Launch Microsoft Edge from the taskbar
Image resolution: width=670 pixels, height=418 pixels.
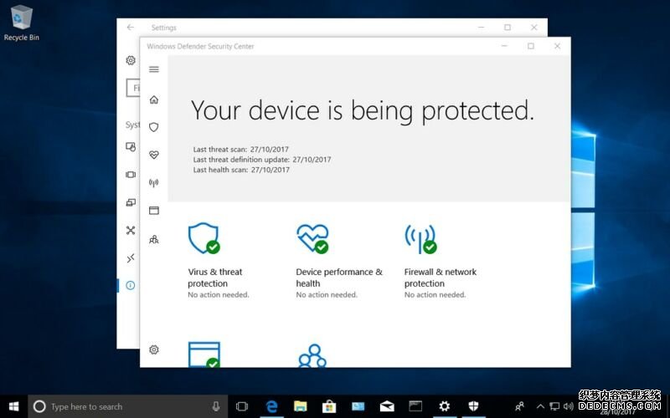(x=271, y=406)
